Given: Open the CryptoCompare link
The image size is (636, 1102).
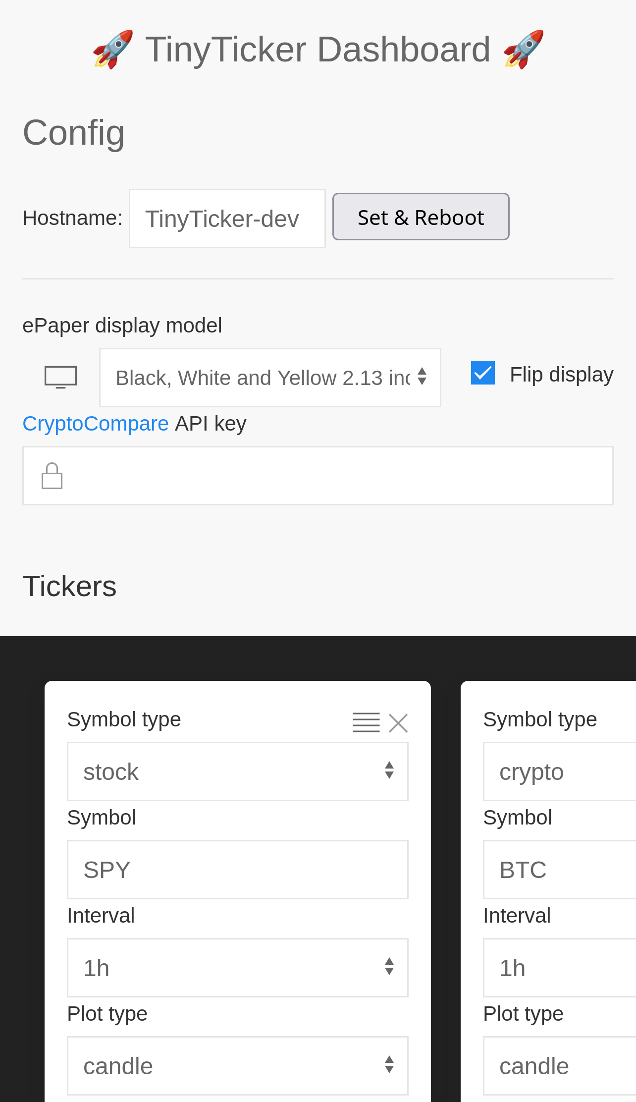Looking at the screenshot, I should [x=96, y=424].
